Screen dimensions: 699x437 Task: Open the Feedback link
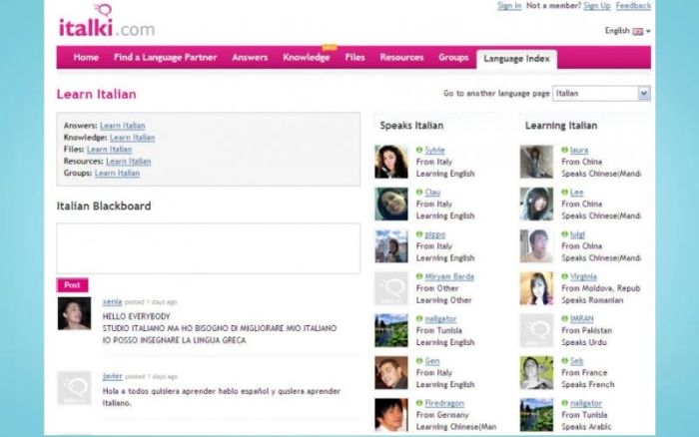(x=633, y=6)
